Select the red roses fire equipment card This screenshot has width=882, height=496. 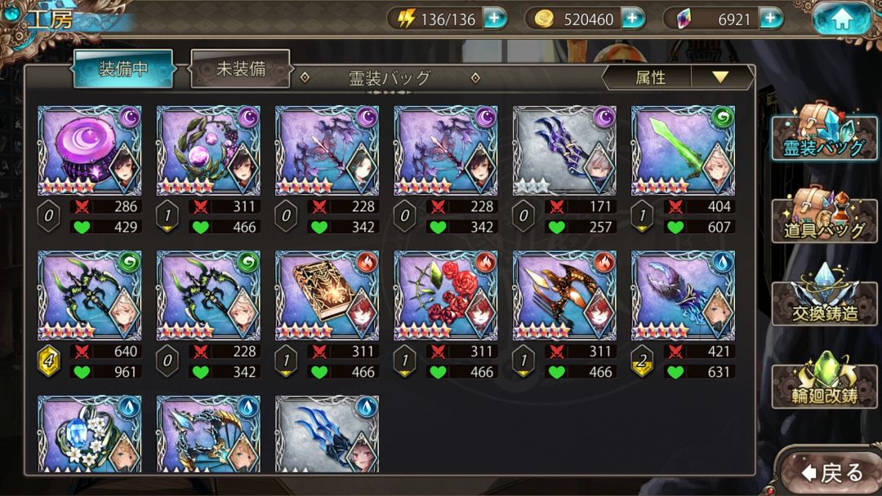[x=446, y=295]
